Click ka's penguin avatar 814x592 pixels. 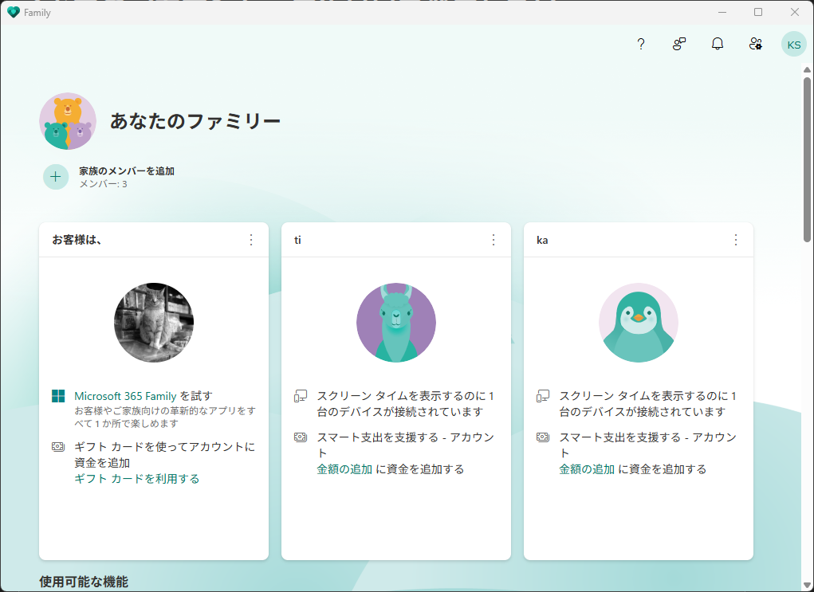pyautogui.click(x=639, y=322)
